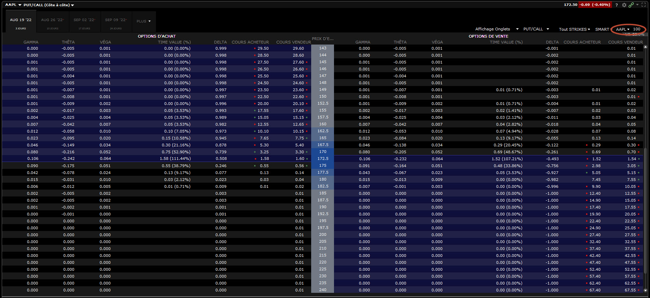
Task: Click call bid 29.50 at strike 143
Action: pos(263,48)
